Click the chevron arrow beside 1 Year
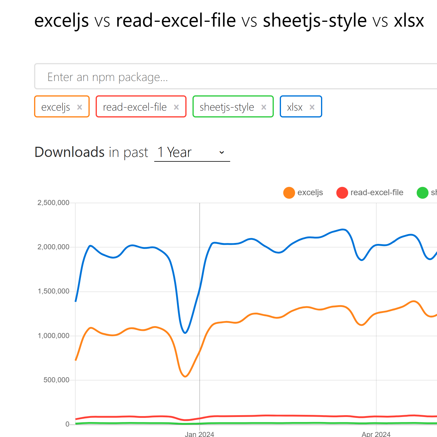This screenshot has width=437, height=437. point(221,152)
